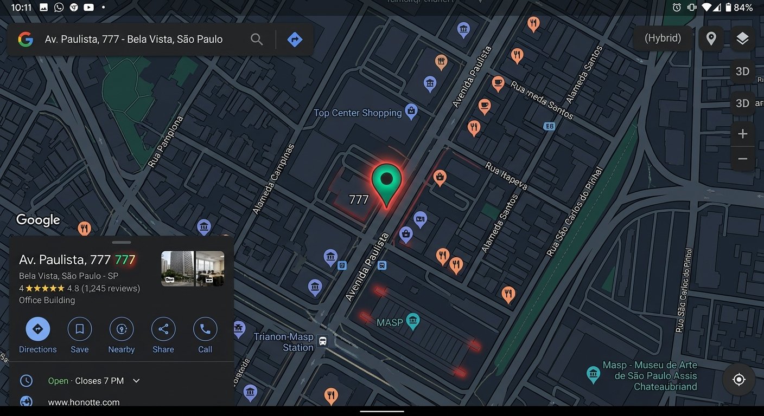Tap the teal MASP museum pin

pyautogui.click(x=413, y=321)
